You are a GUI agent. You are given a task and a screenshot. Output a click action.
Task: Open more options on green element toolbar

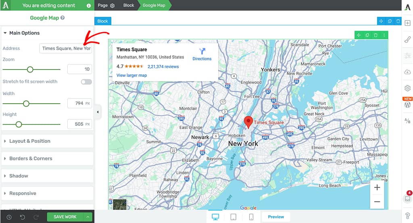coord(384,35)
